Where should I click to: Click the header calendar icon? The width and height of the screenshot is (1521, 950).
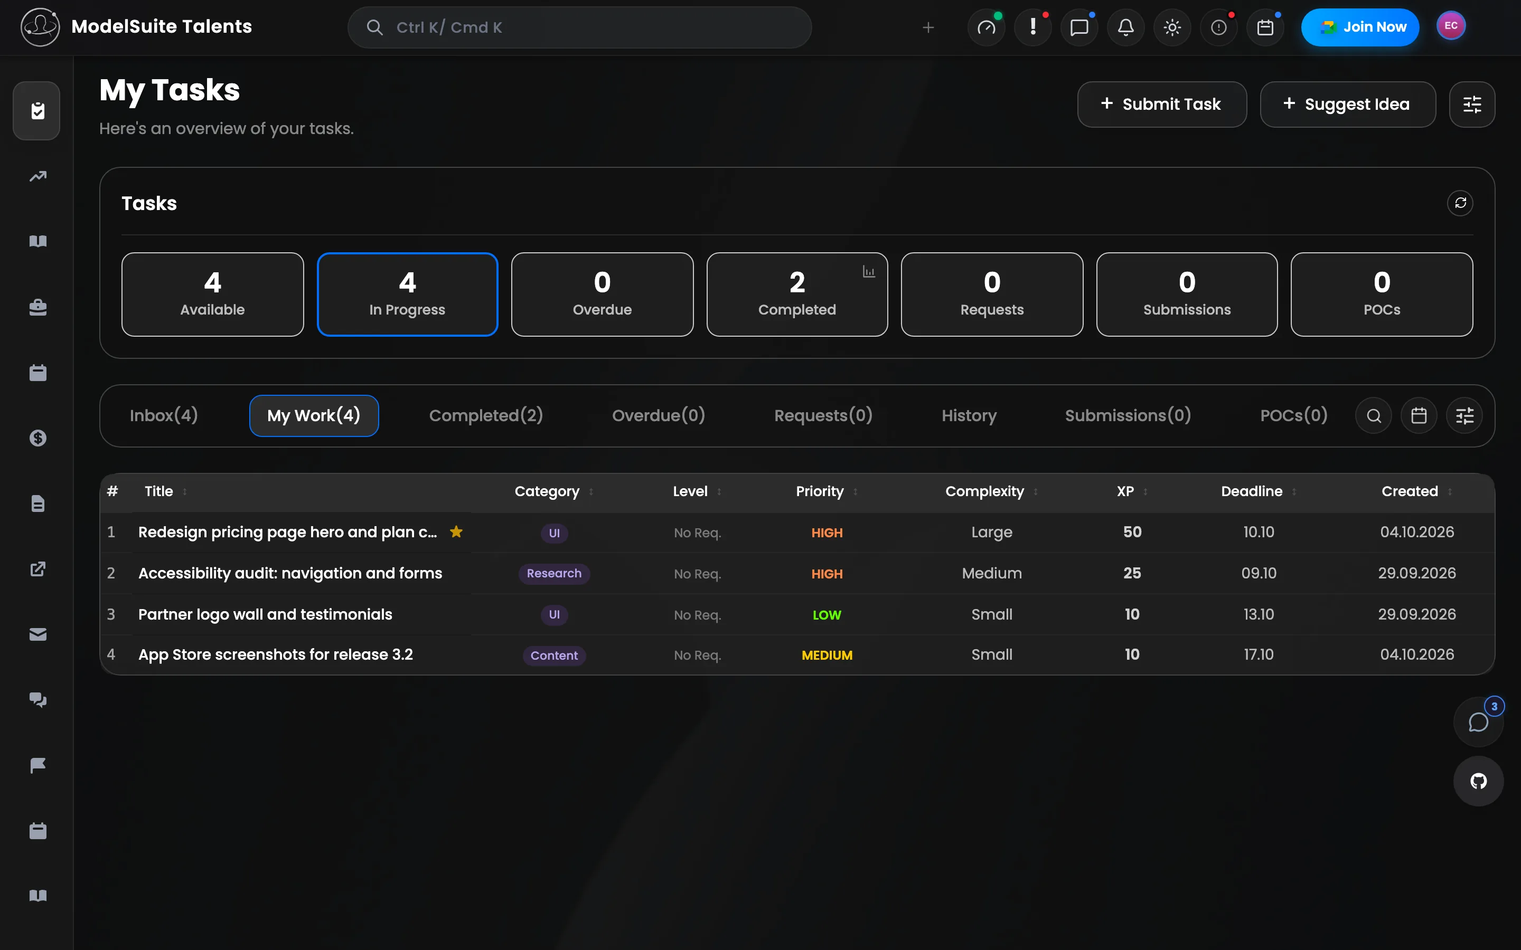point(1265,27)
